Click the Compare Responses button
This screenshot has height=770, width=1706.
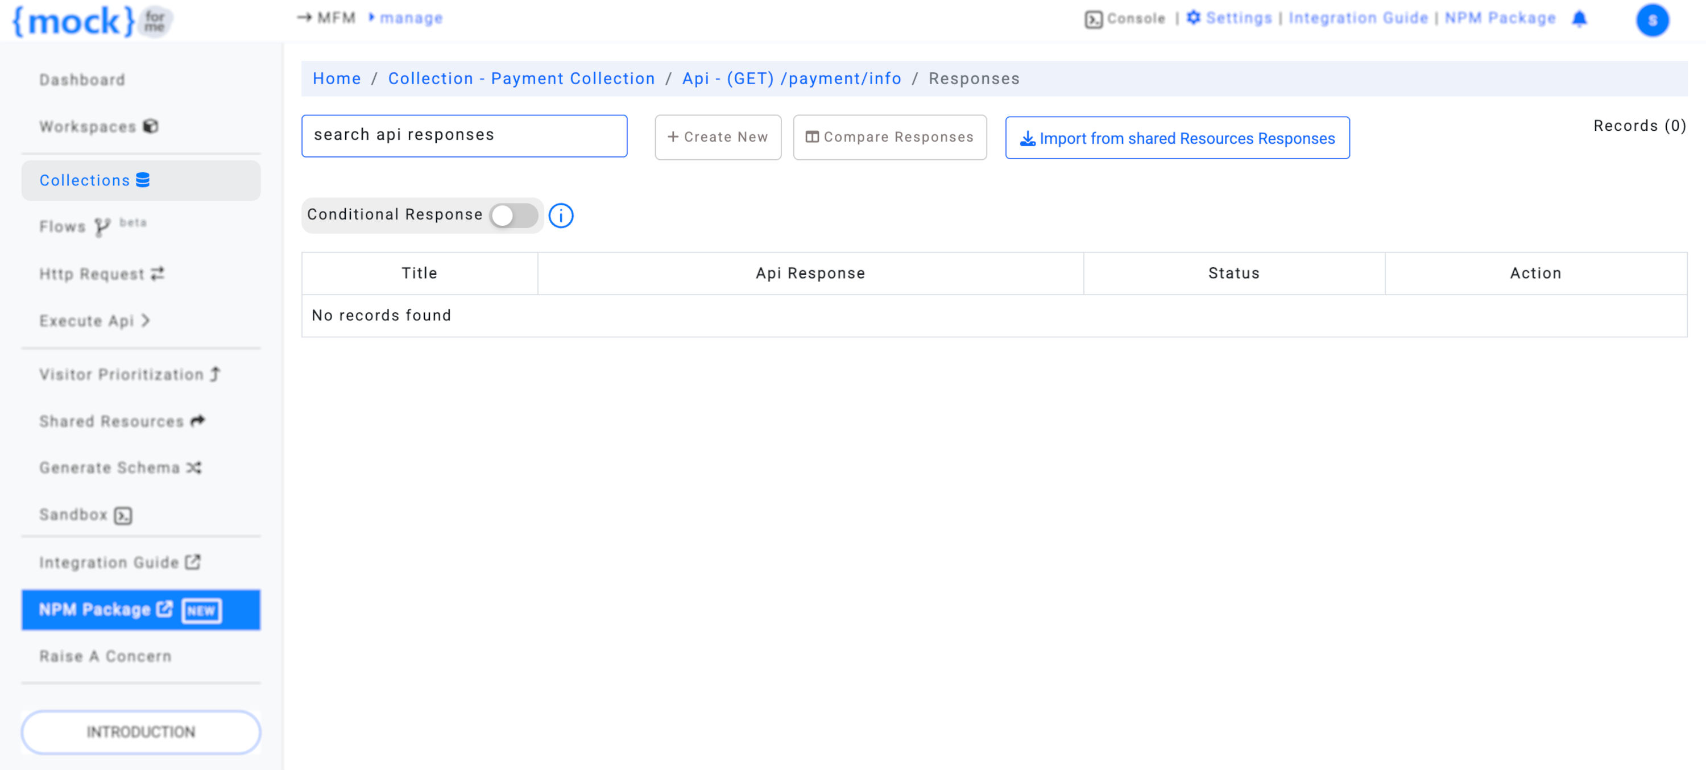tap(890, 137)
